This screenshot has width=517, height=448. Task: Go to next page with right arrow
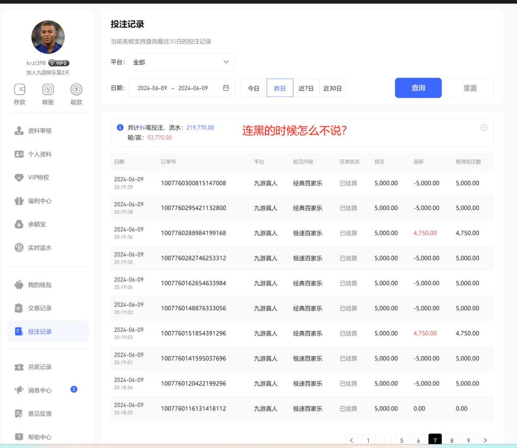[x=485, y=440]
